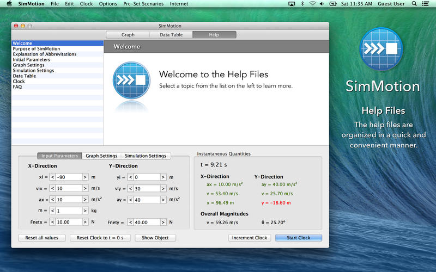Screen dimensions: 436x272
Task: Click the clock showing Sat 11:35 AM
Action: pyautogui.click(x=356, y=4)
